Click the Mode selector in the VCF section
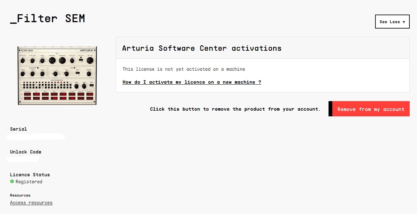The width and height of the screenshot is (417, 214). pos(42,61)
